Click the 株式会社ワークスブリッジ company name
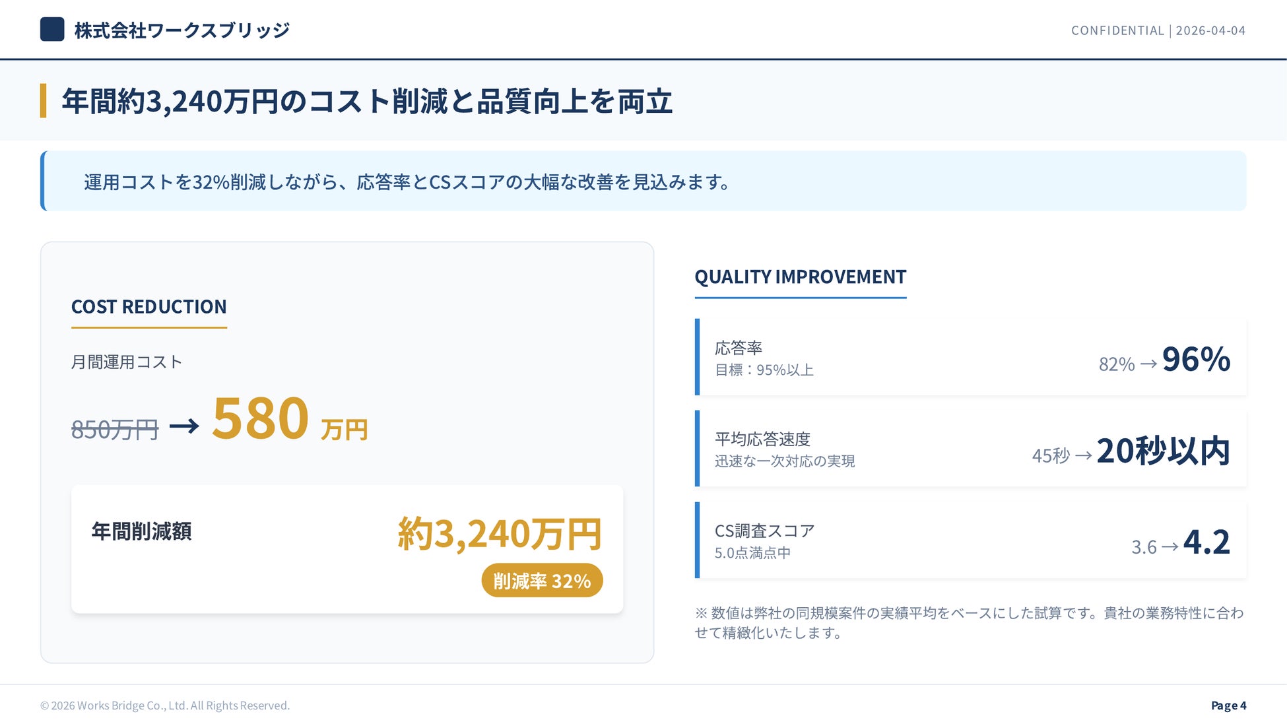 click(181, 30)
